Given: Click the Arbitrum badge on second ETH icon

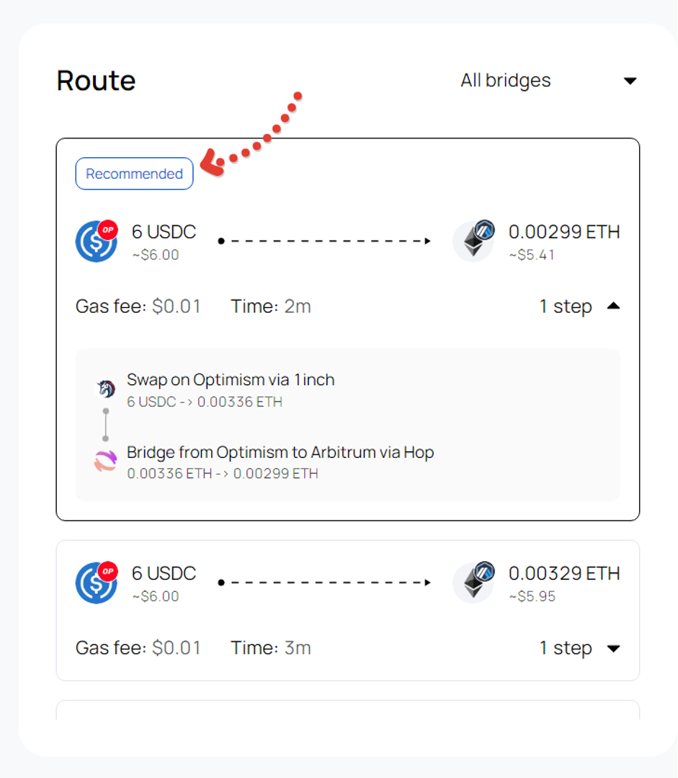Looking at the screenshot, I should [485, 571].
